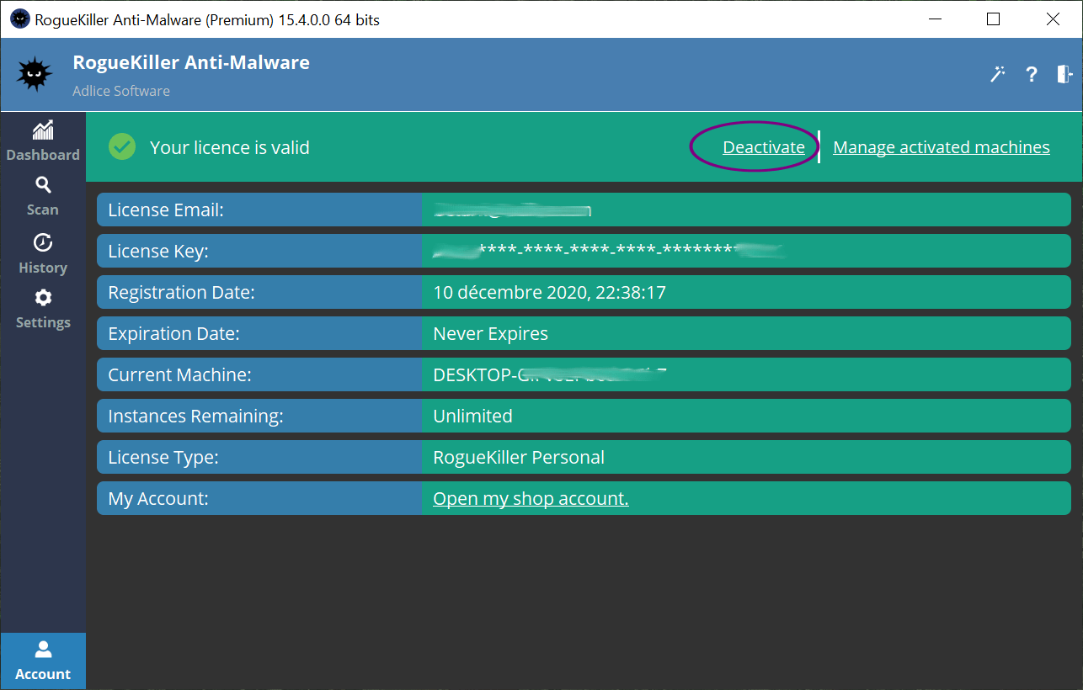Screen dimensions: 1083x690
Task: Click the exit door icon in header
Action: (1064, 75)
